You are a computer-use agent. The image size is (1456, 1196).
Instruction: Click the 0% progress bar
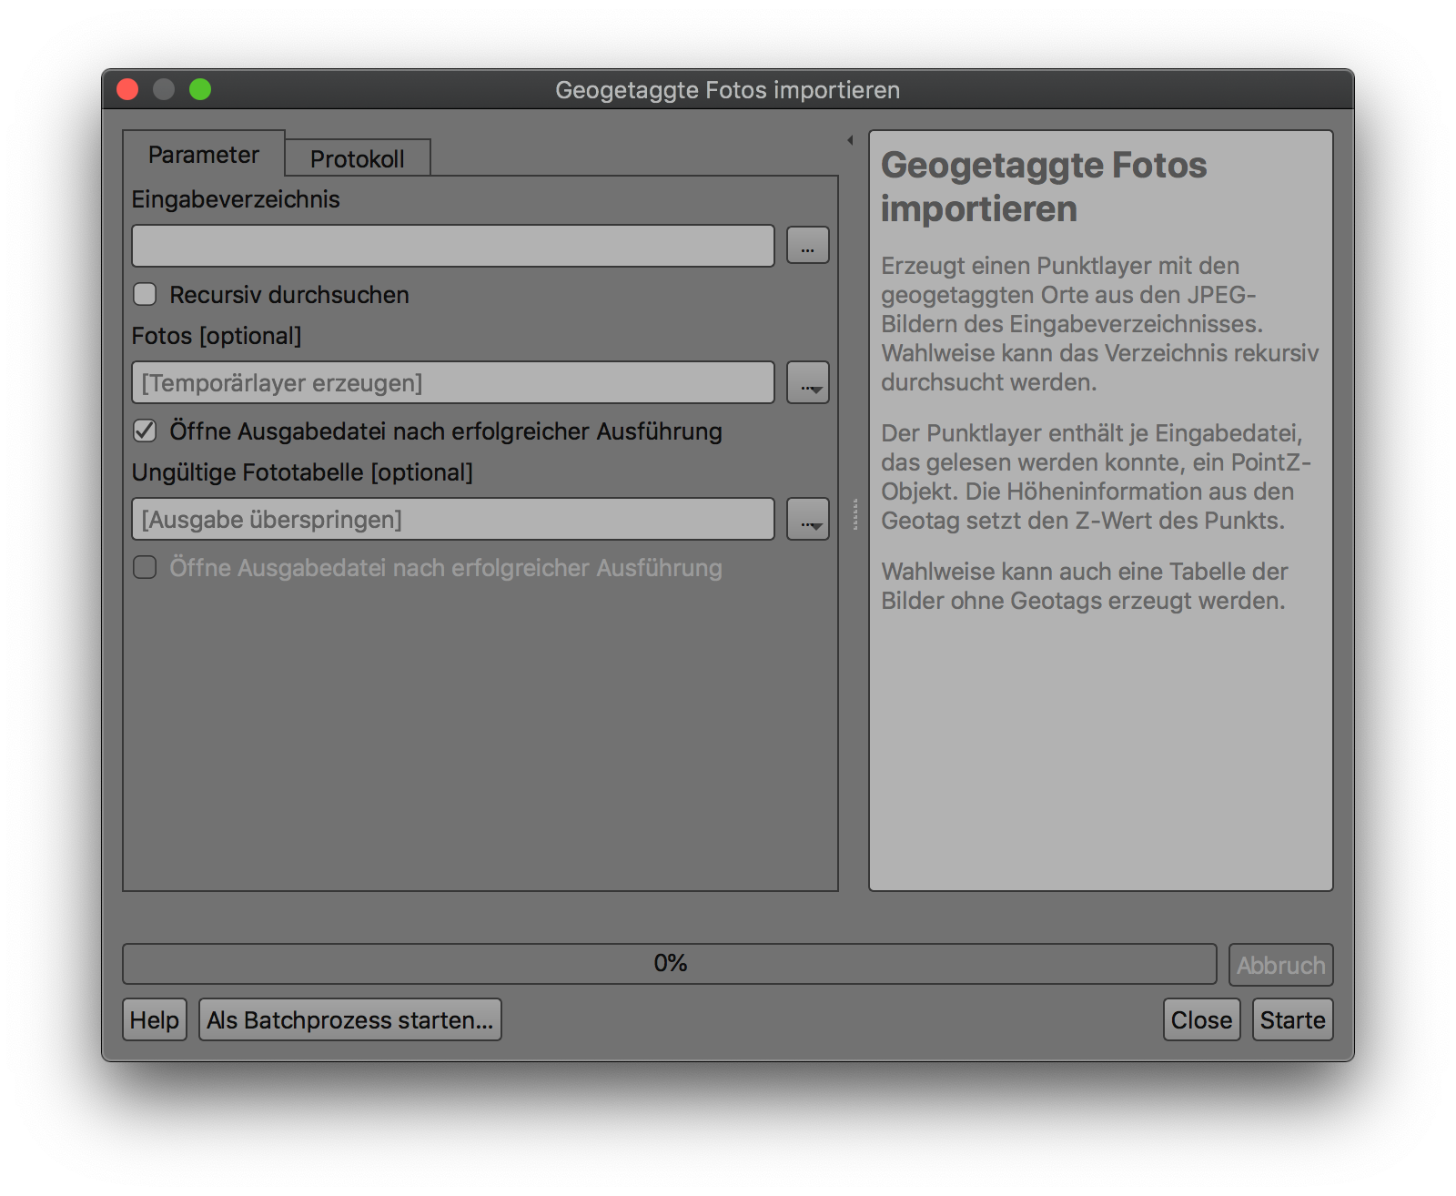pos(671,964)
